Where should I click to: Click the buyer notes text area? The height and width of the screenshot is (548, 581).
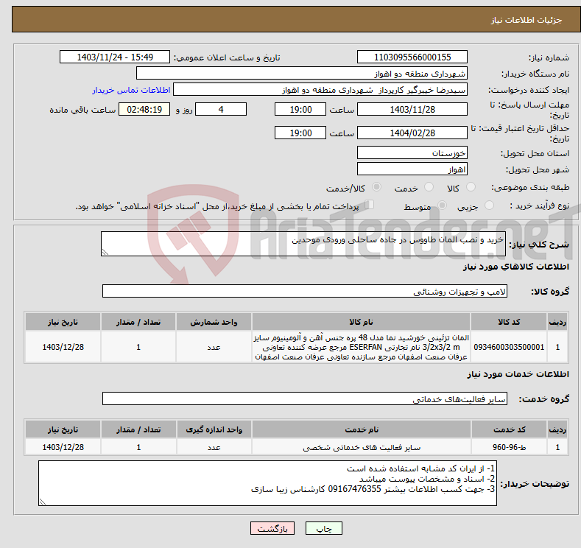pos(267,483)
